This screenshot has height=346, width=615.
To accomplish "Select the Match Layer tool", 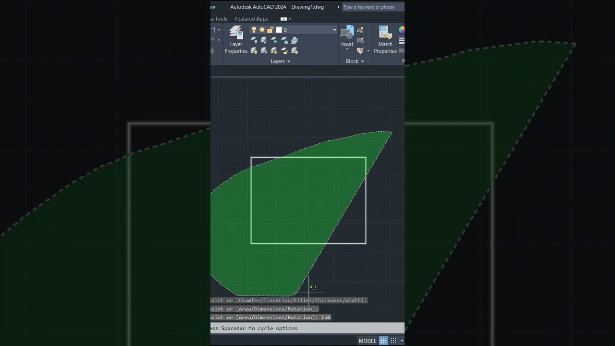I will point(295,51).
